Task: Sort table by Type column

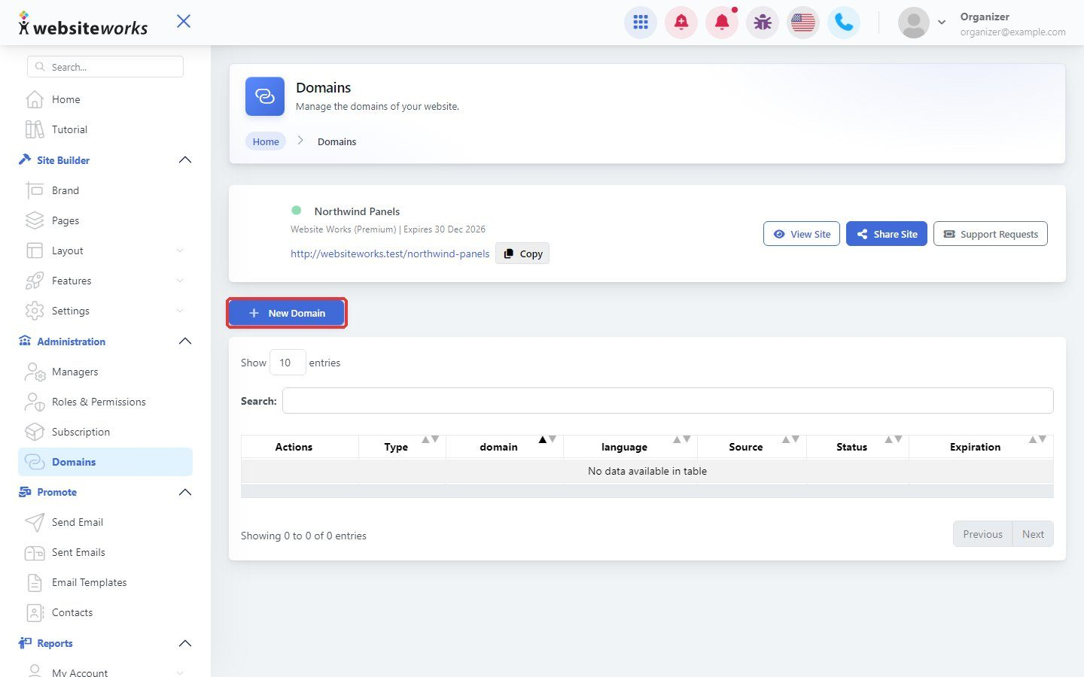Action: click(x=402, y=447)
